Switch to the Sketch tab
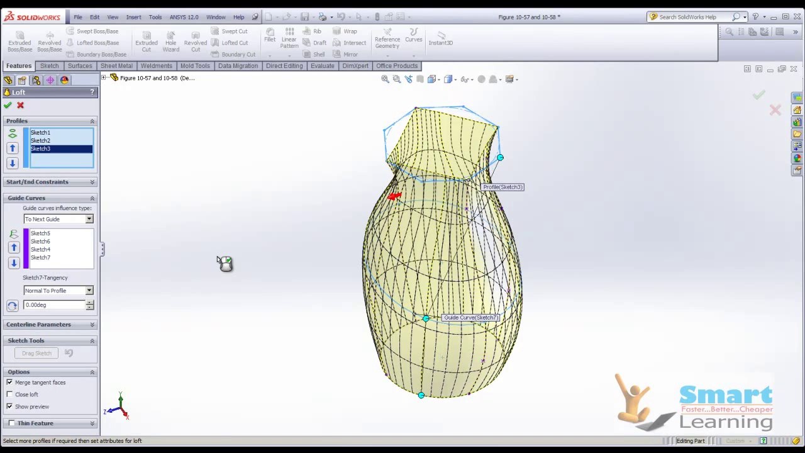This screenshot has width=805, height=453. pos(49,66)
